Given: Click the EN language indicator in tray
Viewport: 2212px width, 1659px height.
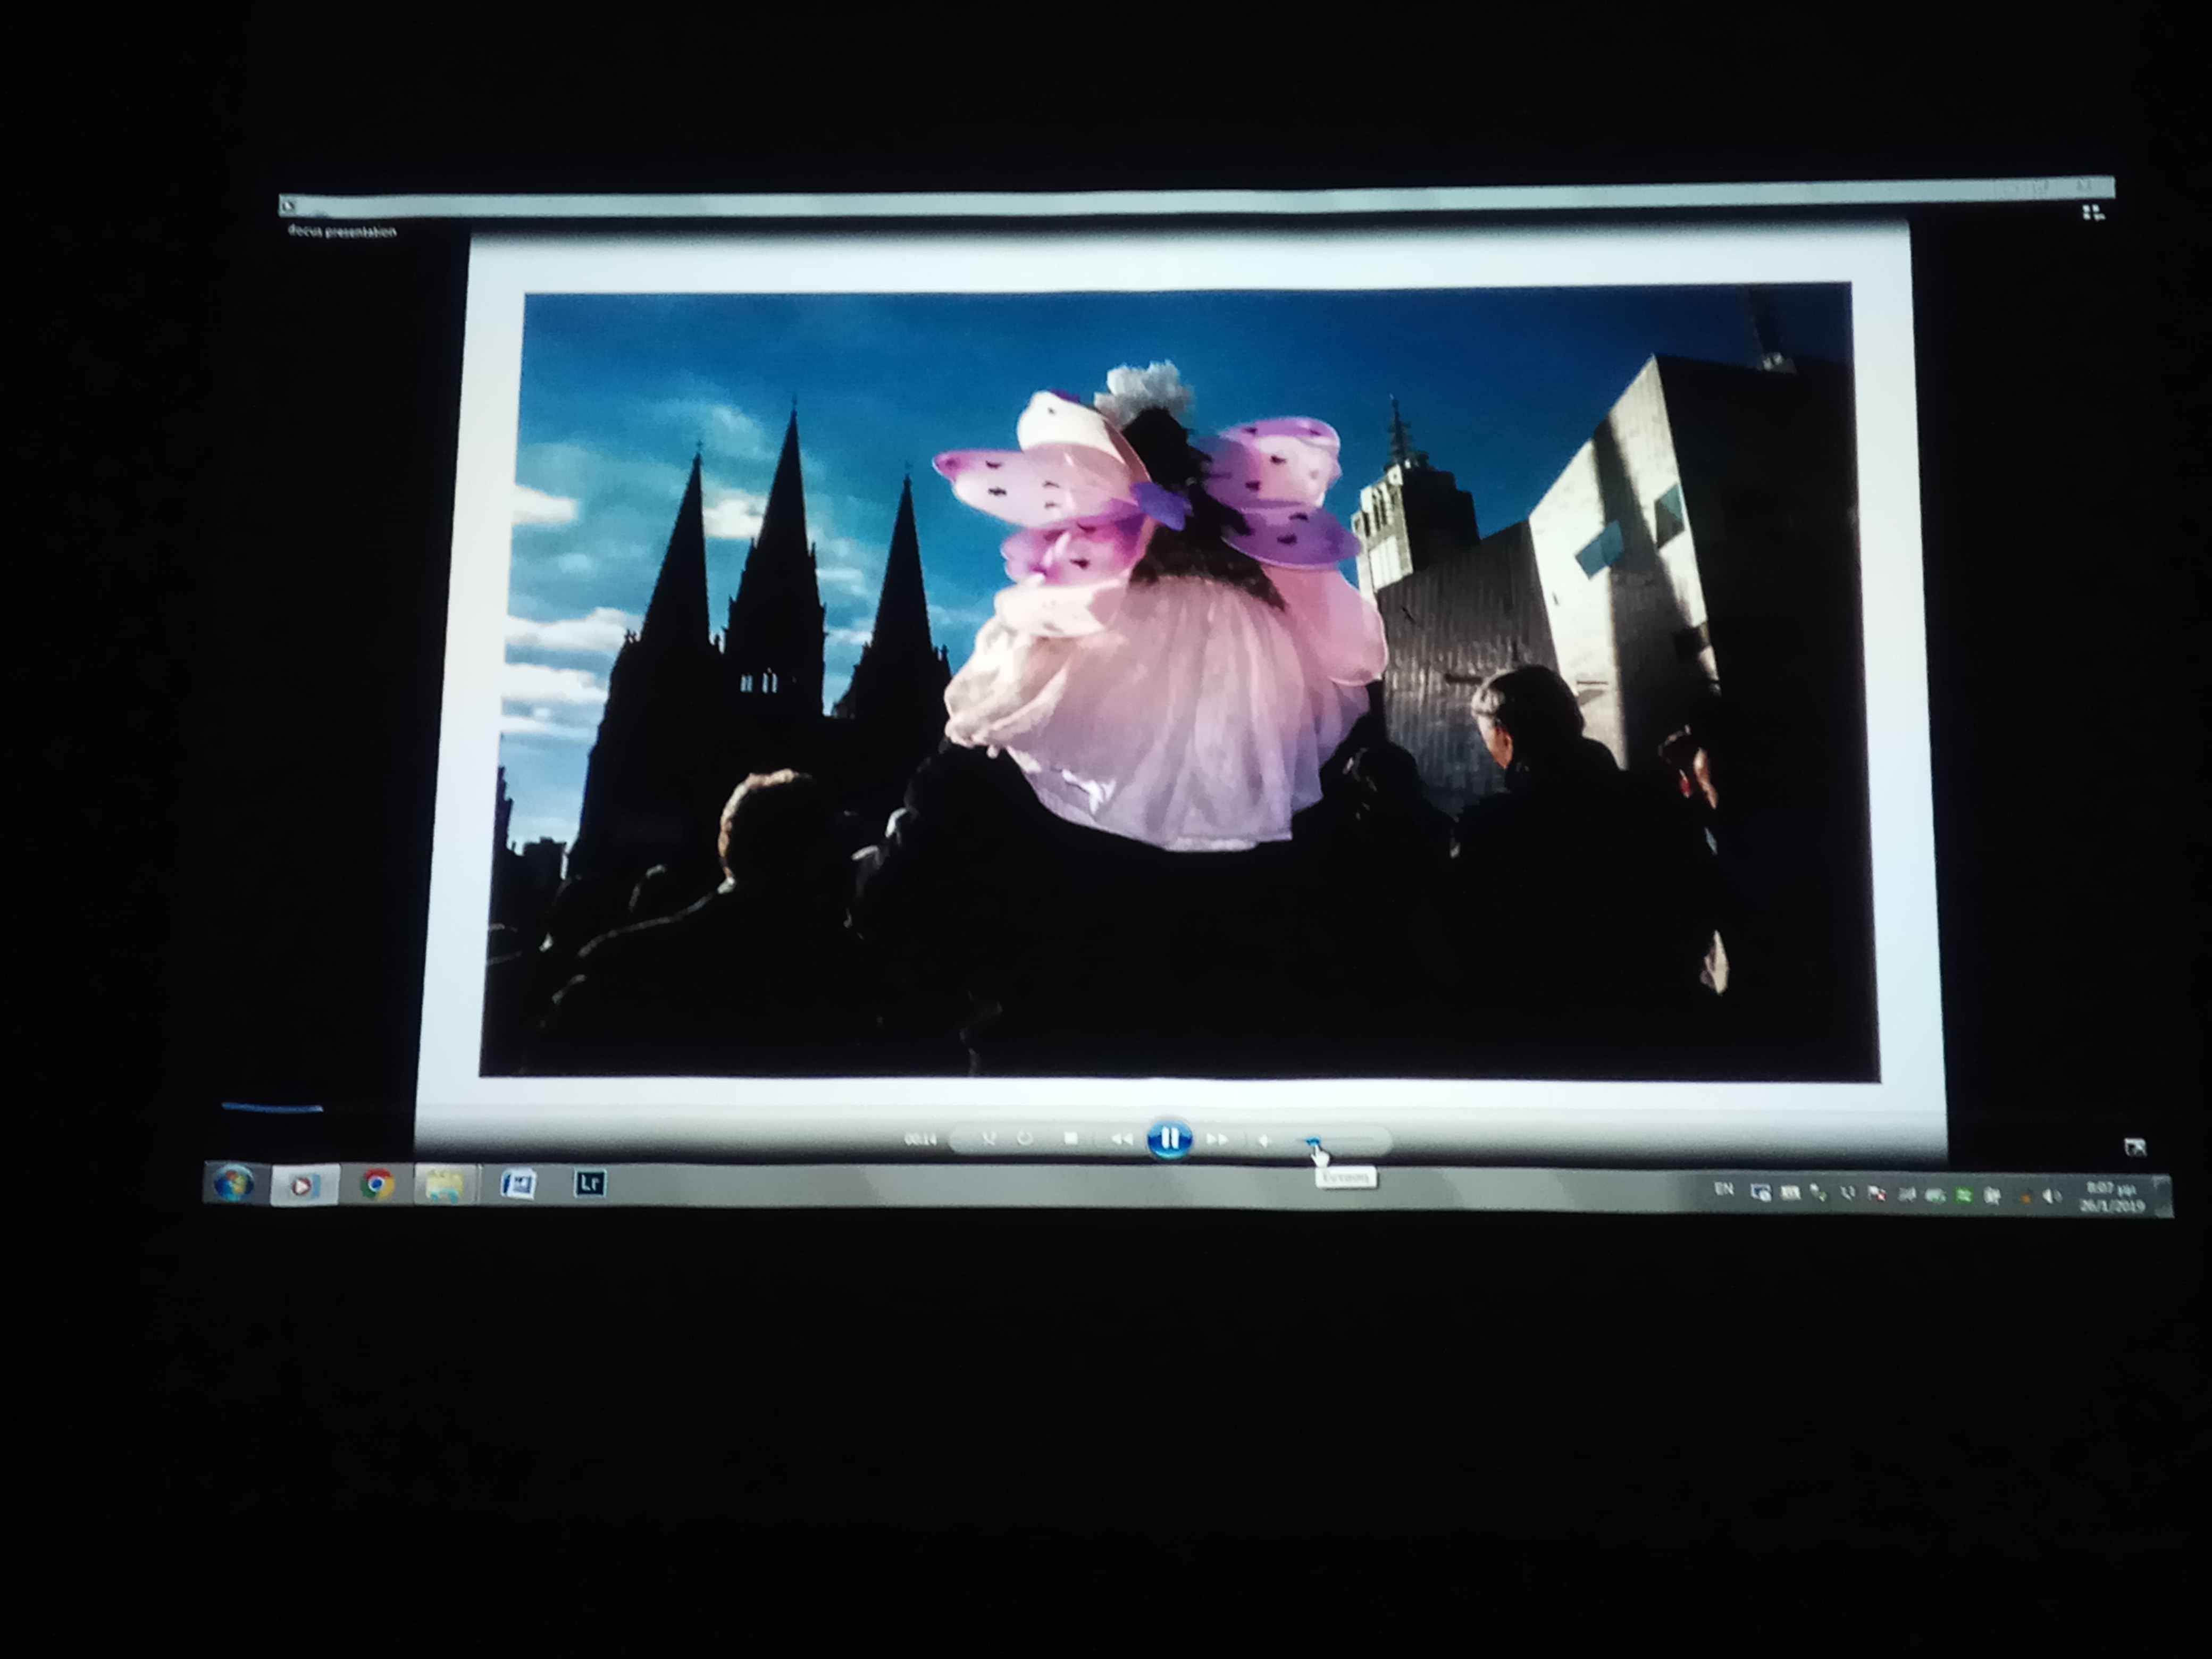Looking at the screenshot, I should [x=1724, y=1189].
